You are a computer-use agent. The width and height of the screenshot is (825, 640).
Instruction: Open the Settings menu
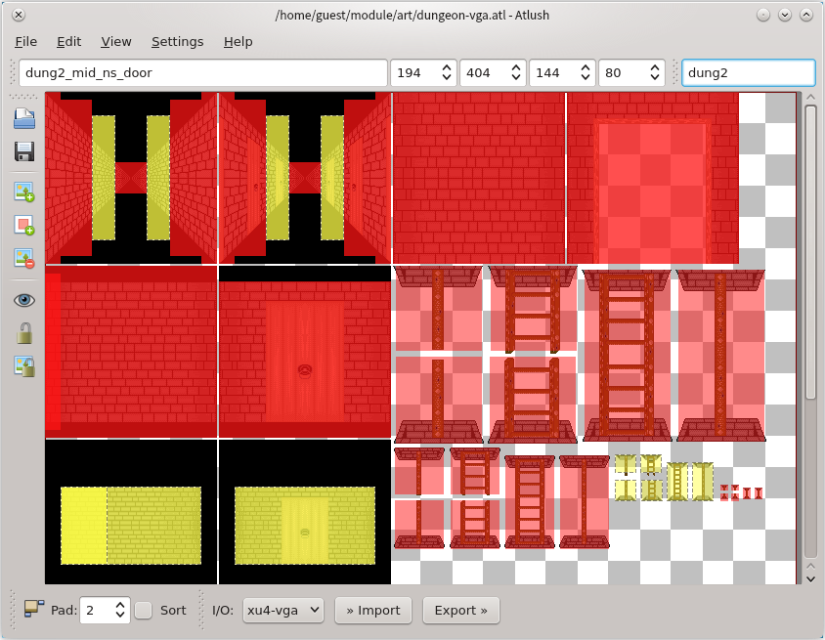[x=177, y=41]
